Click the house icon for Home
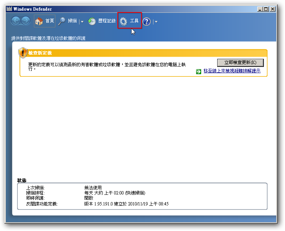285x231 pixels. click(39, 22)
